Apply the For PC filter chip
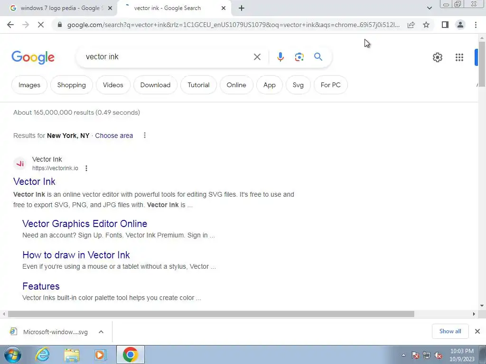 tap(330, 85)
